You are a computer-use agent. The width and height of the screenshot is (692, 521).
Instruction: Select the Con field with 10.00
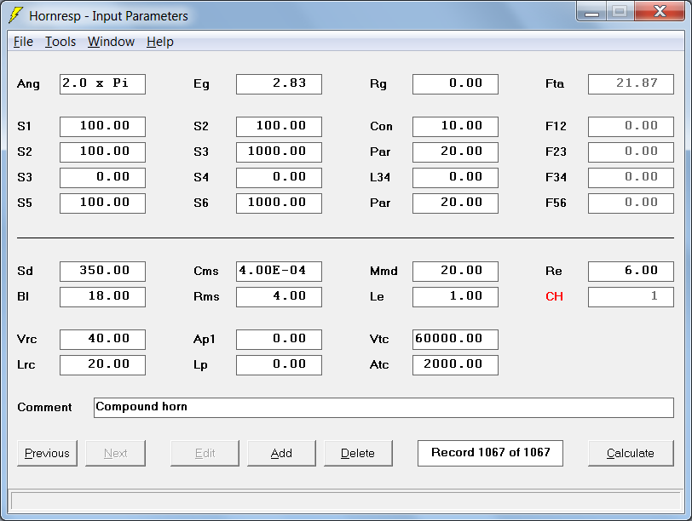pos(455,127)
